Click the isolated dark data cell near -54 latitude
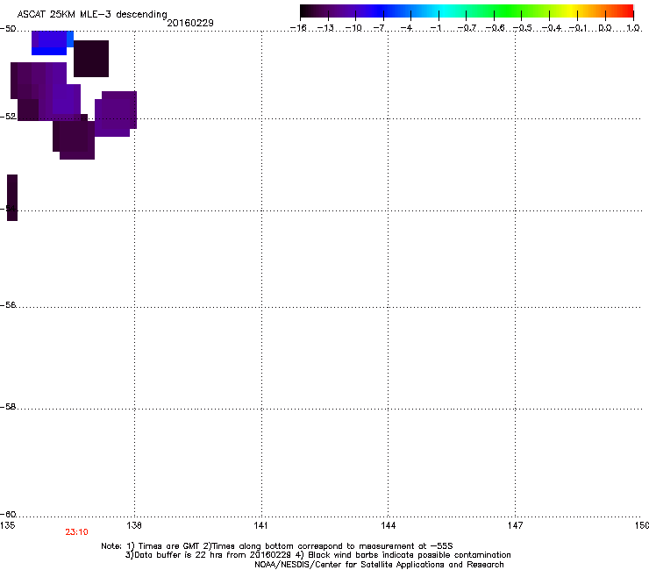649x570 pixels. coord(12,197)
